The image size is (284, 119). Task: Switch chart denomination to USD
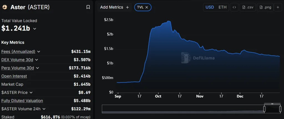point(210,7)
